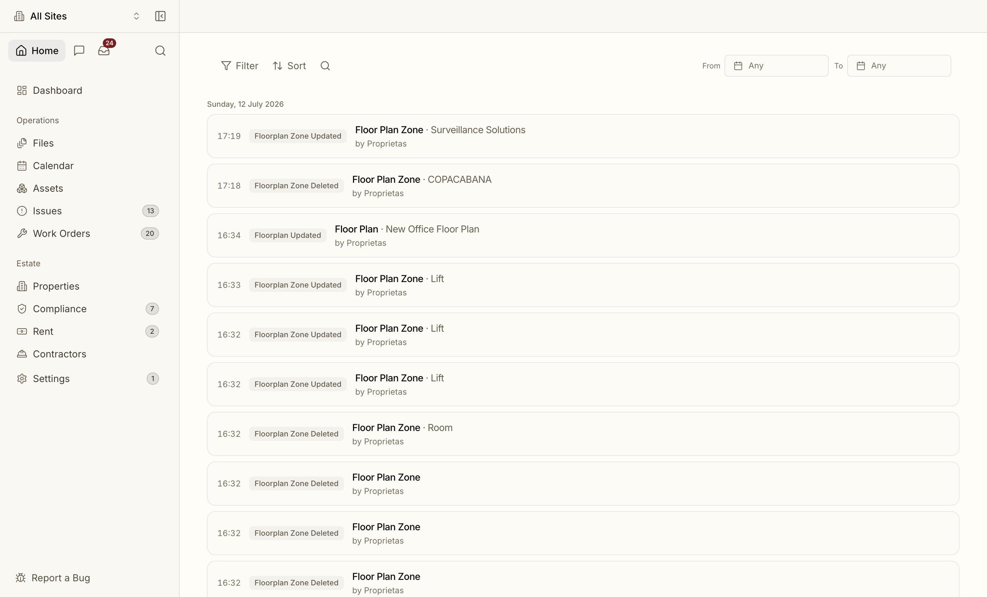Image resolution: width=987 pixels, height=597 pixels.
Task: Set the To date field
Action: click(899, 66)
